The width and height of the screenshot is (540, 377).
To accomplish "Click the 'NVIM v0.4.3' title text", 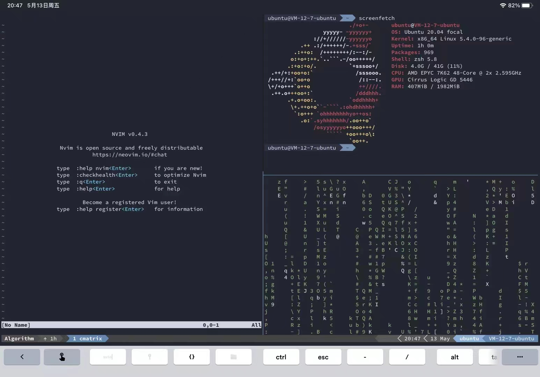I will pos(130,134).
